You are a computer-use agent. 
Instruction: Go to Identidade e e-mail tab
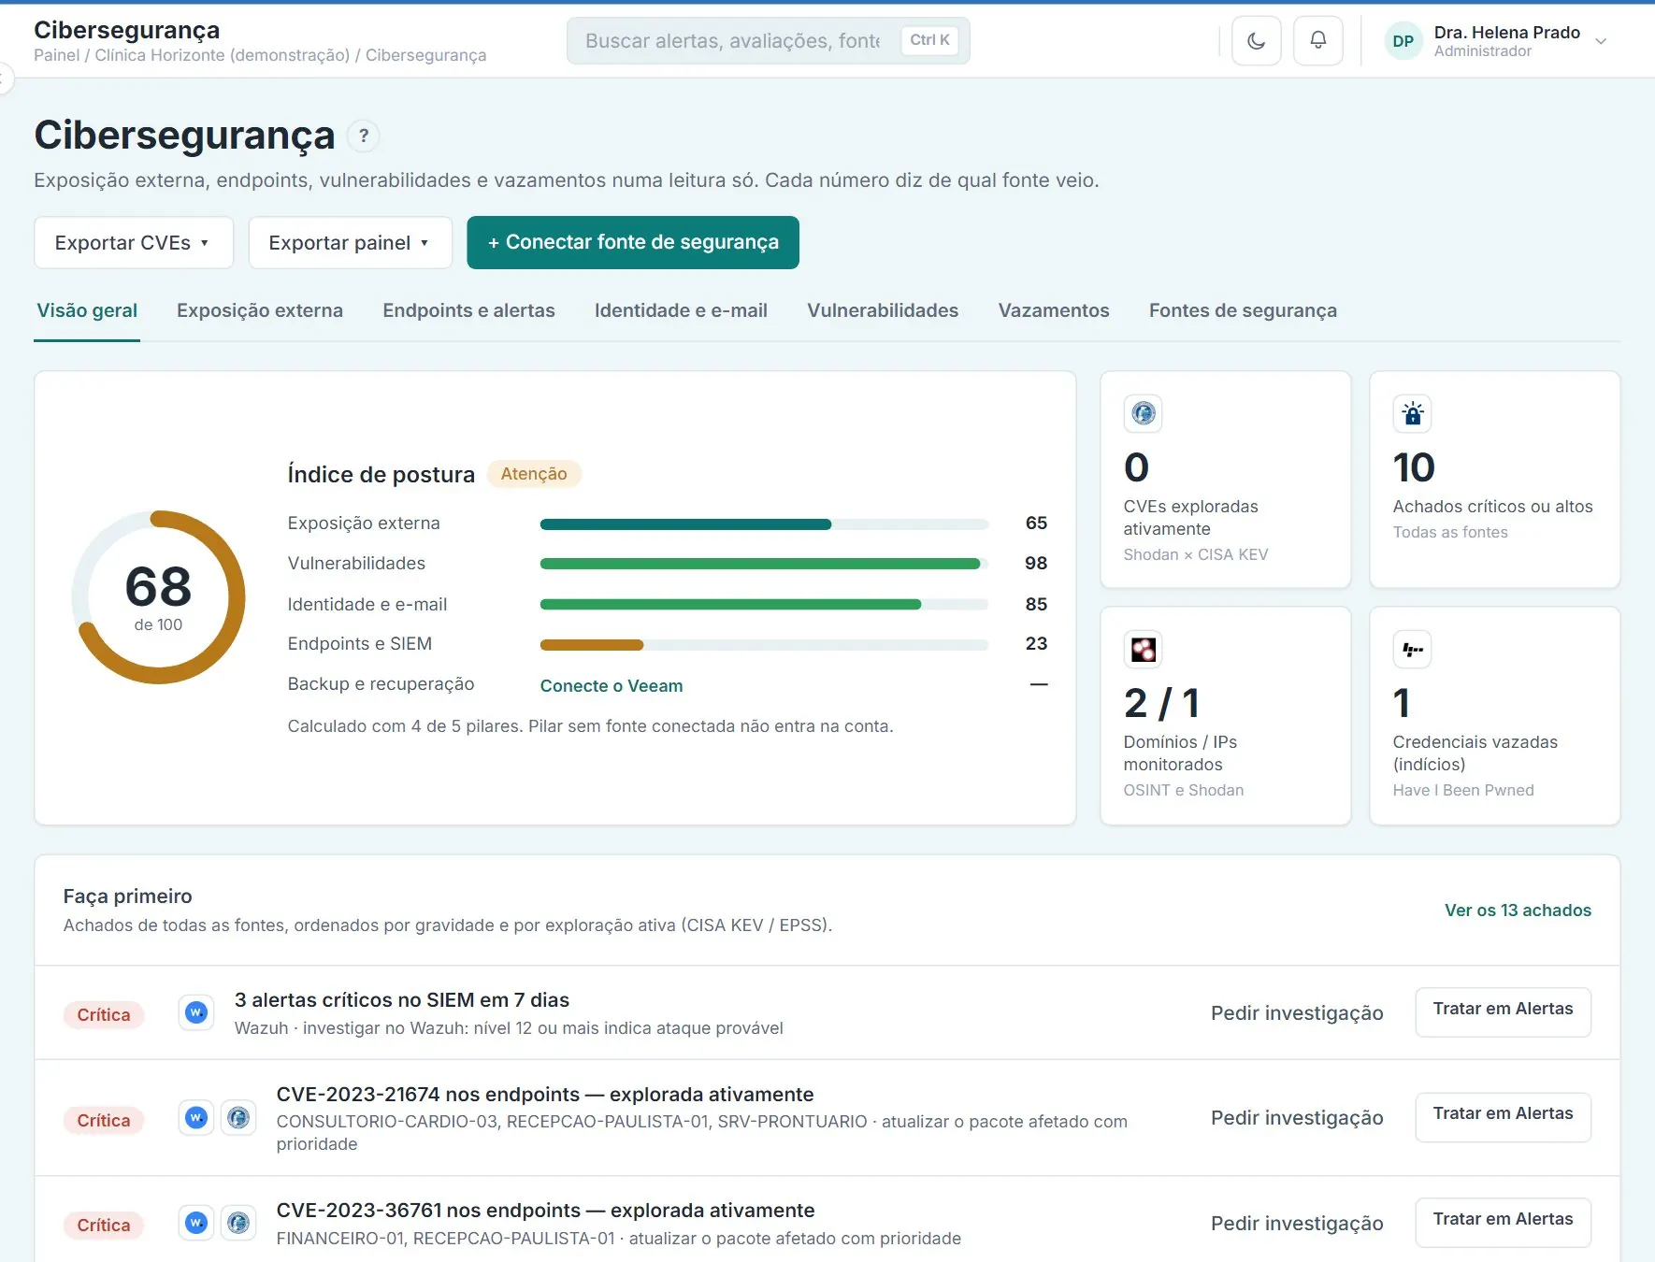pyautogui.click(x=681, y=310)
